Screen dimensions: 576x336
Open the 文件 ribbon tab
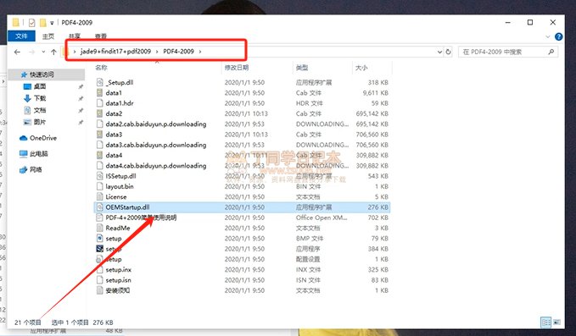21,36
